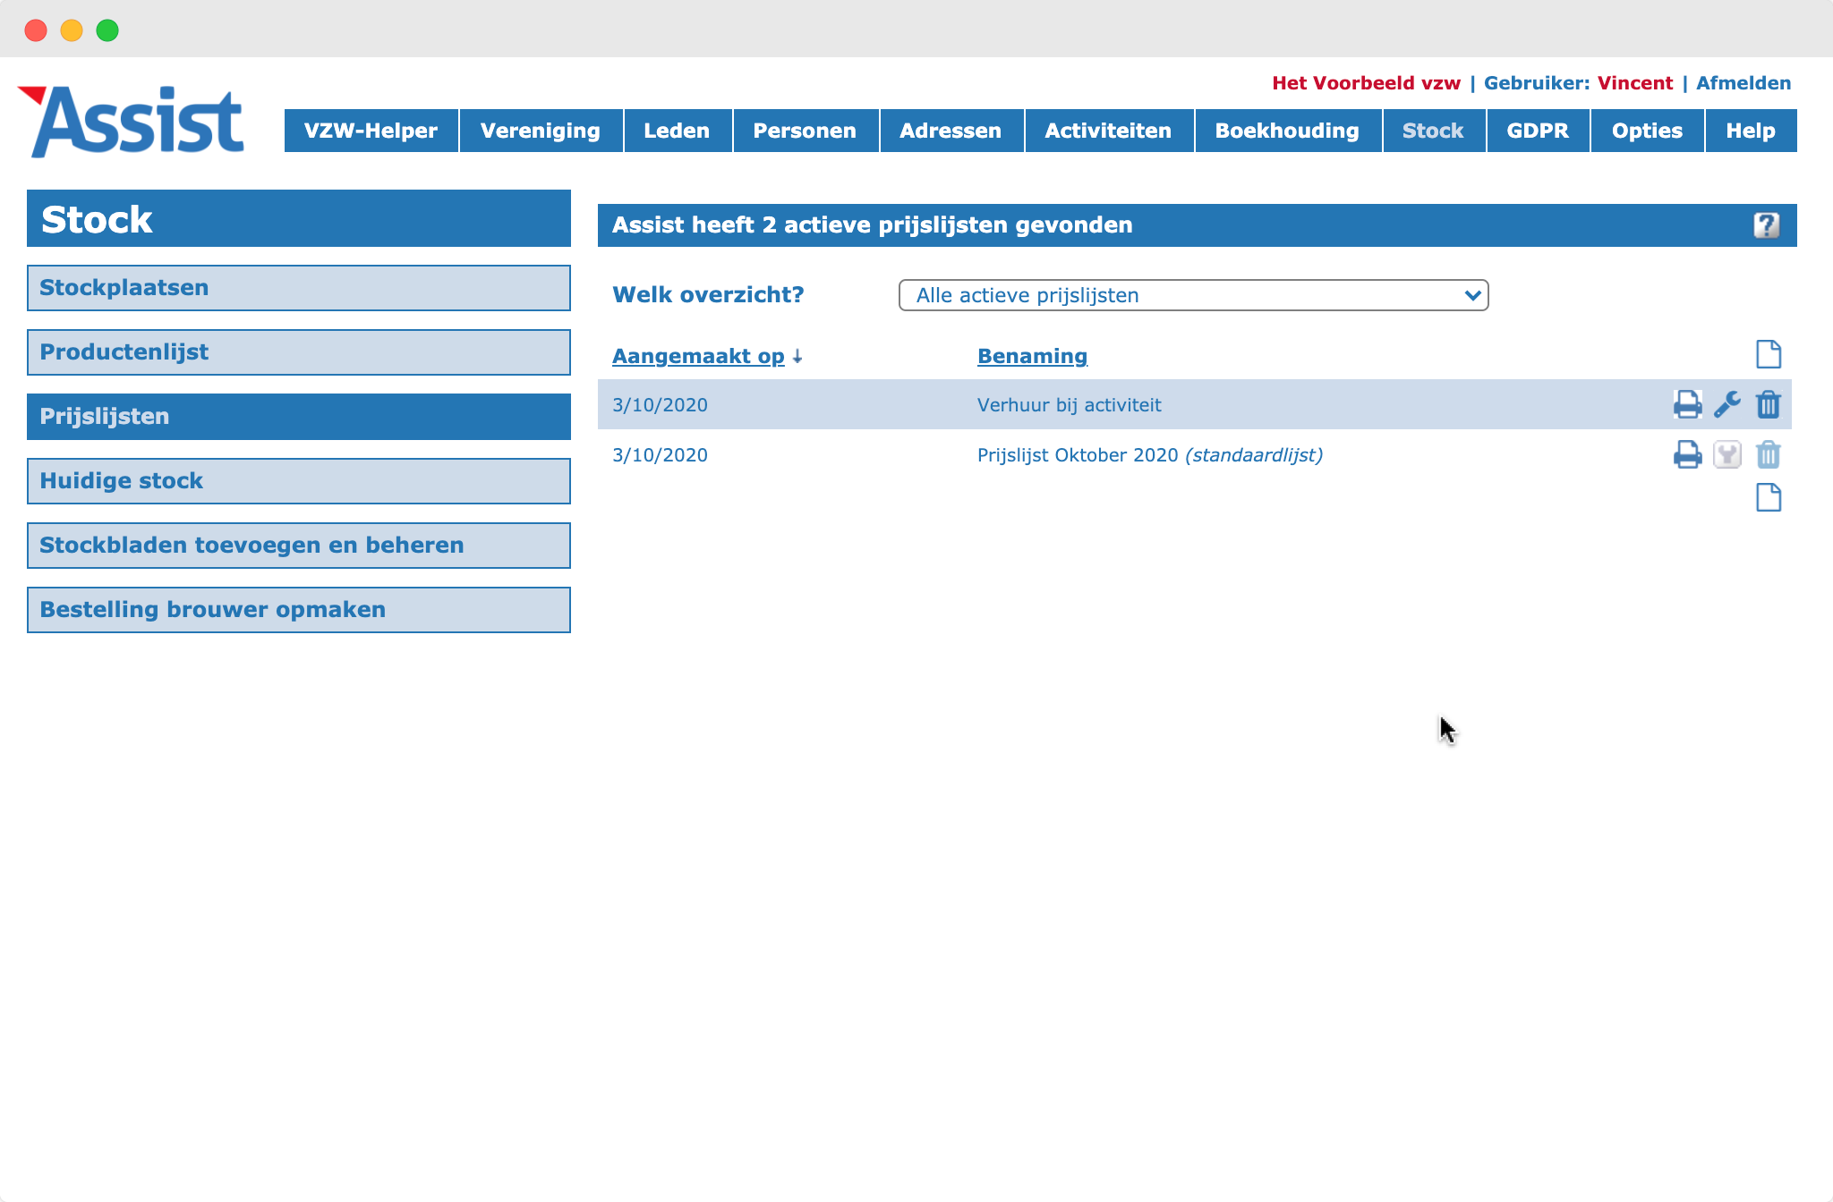Screen dimensions: 1833x1202
Task: Open help question mark icon in header
Action: (x=1766, y=224)
